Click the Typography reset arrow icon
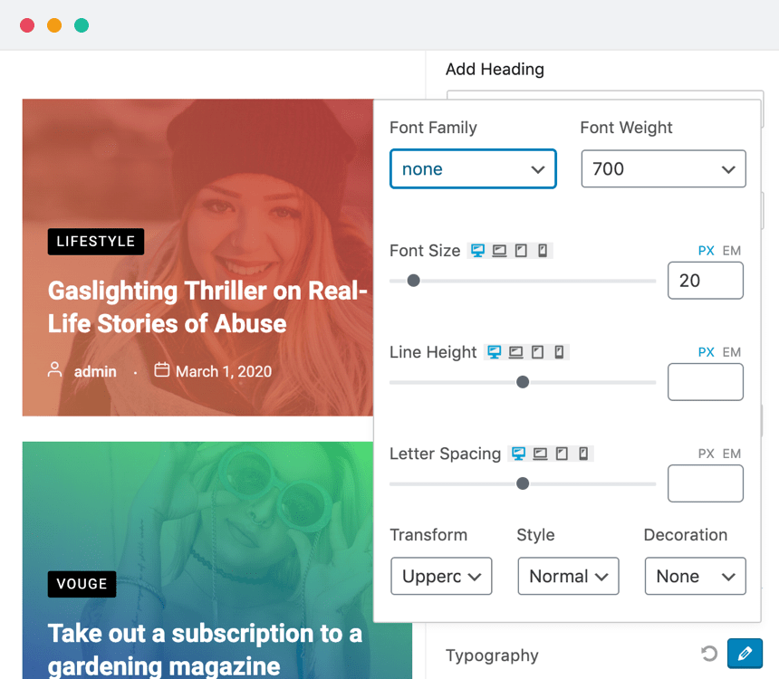 709,654
